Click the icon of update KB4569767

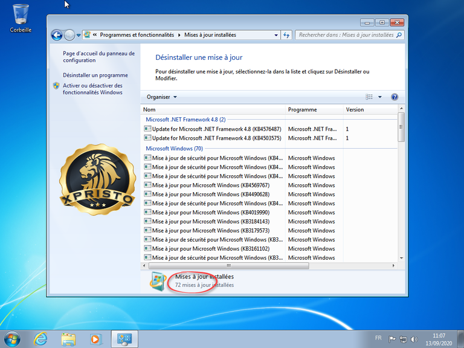tap(147, 185)
